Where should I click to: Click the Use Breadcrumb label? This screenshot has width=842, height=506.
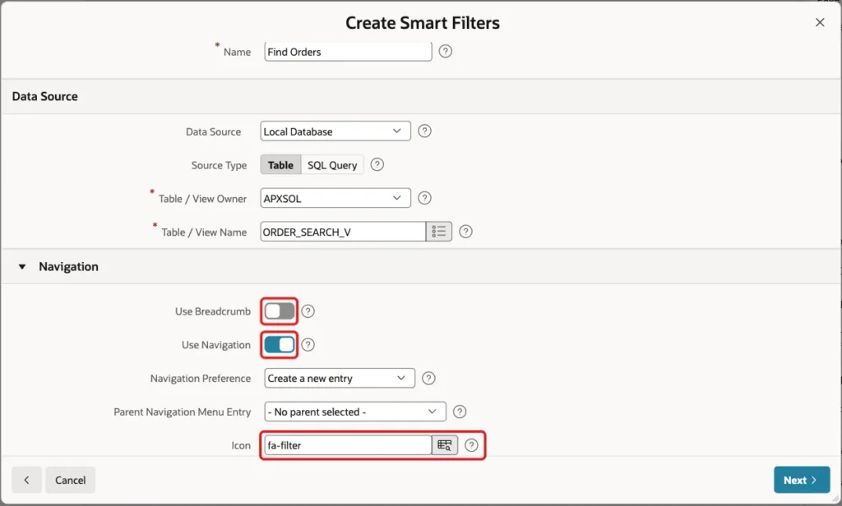tap(213, 311)
